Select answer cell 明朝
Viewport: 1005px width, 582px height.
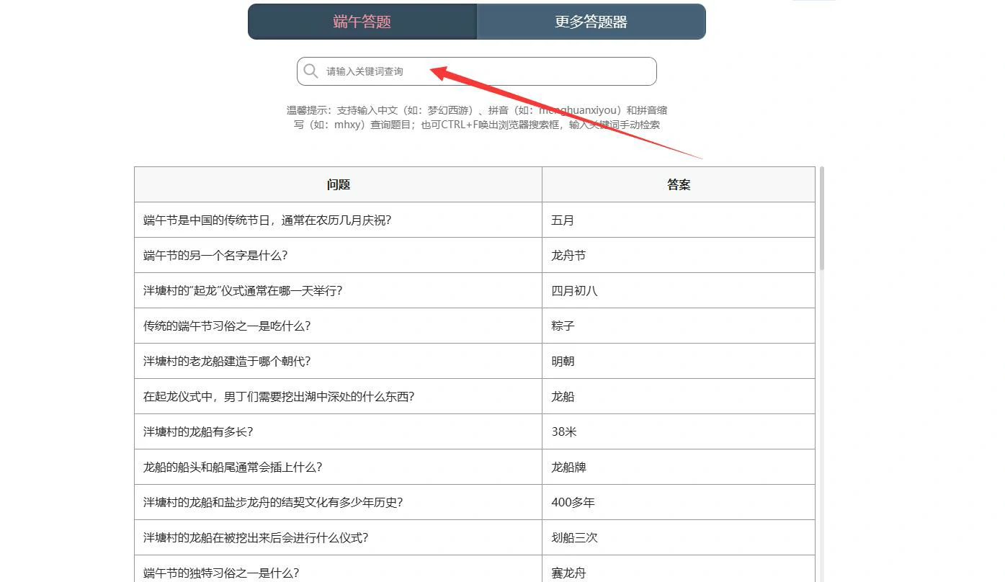pyautogui.click(x=679, y=361)
